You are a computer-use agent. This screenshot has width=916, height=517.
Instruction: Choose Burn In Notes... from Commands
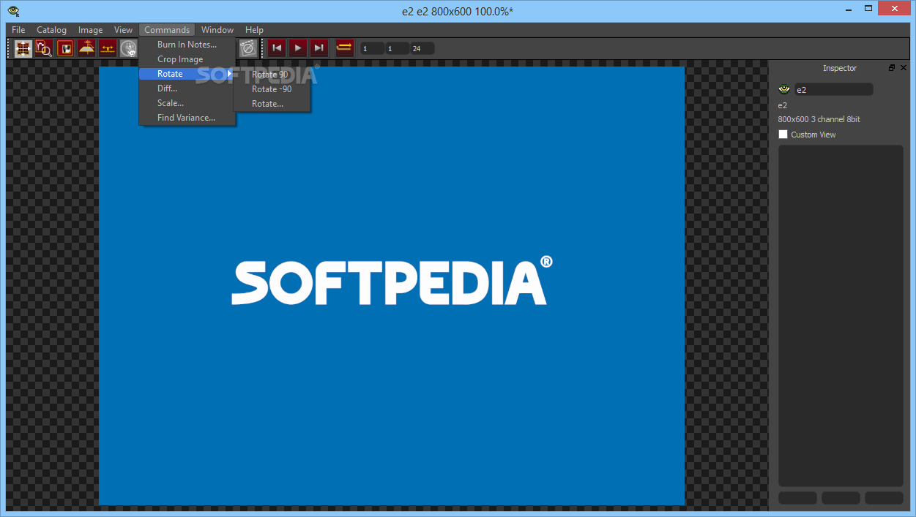tap(187, 45)
